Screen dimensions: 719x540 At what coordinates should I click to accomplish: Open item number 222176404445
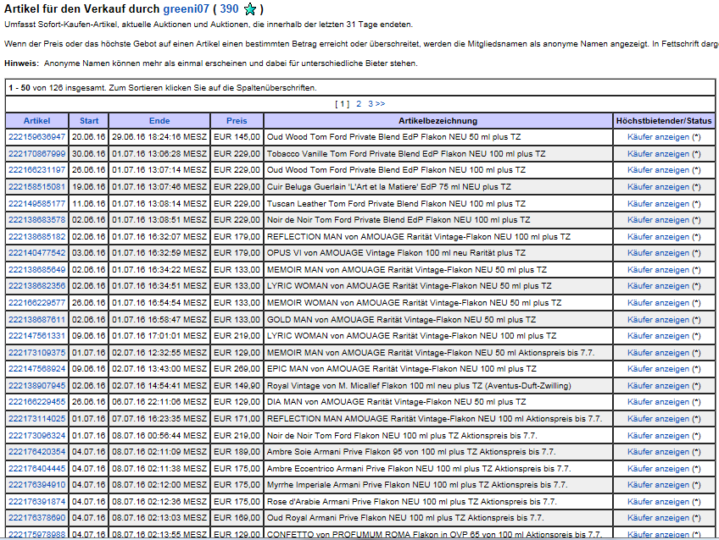click(37, 468)
